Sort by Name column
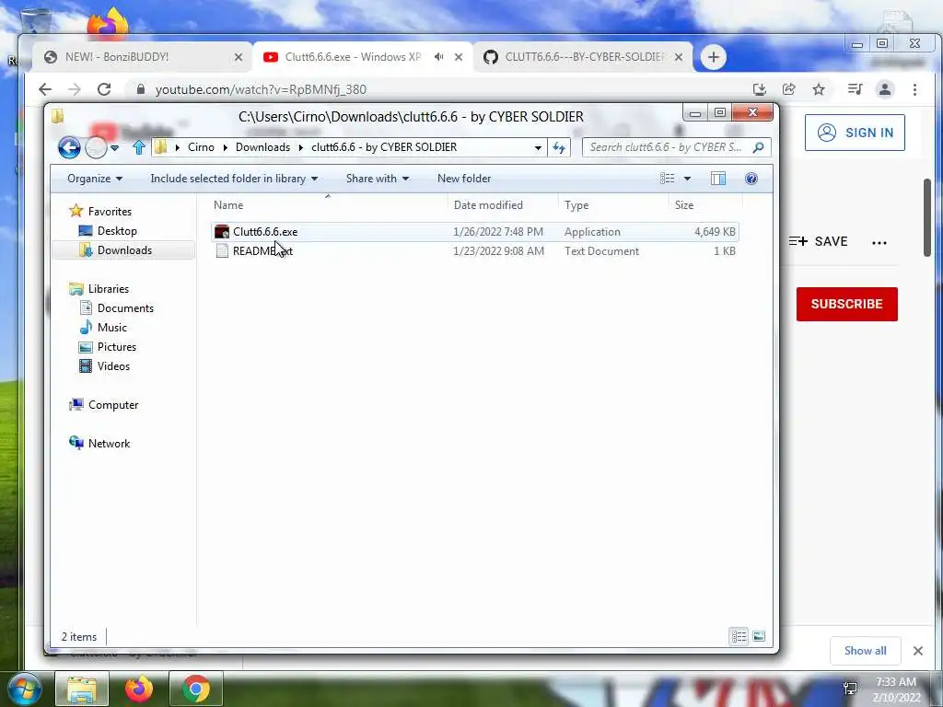 328,205
